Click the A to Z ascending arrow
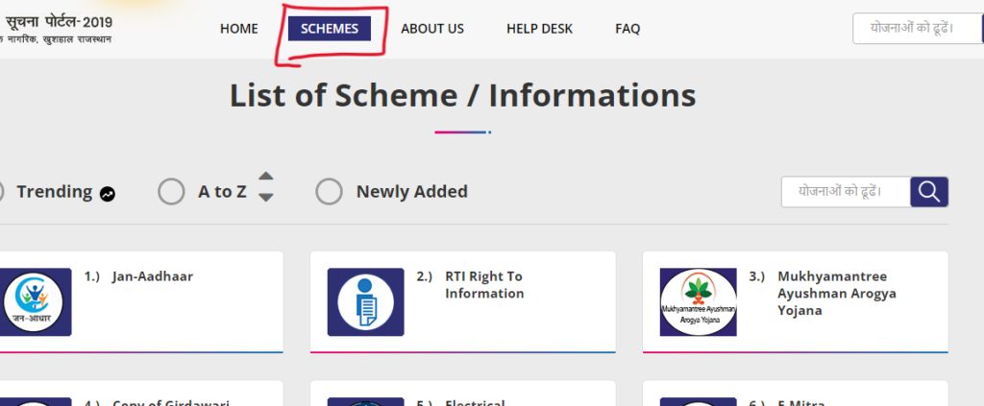 coord(266,178)
